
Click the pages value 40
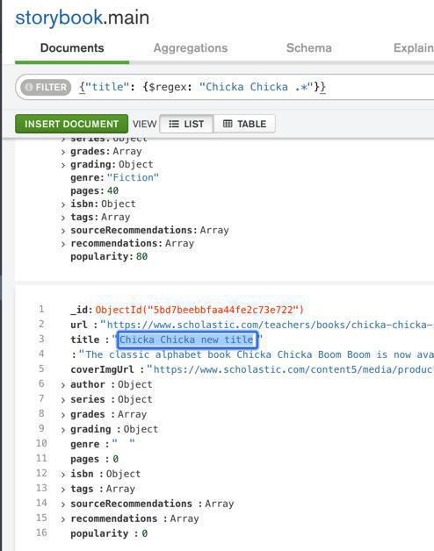coord(112,190)
